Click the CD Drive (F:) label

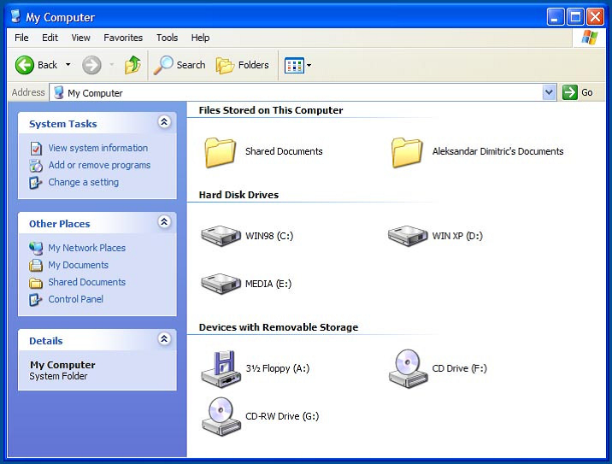[460, 368]
